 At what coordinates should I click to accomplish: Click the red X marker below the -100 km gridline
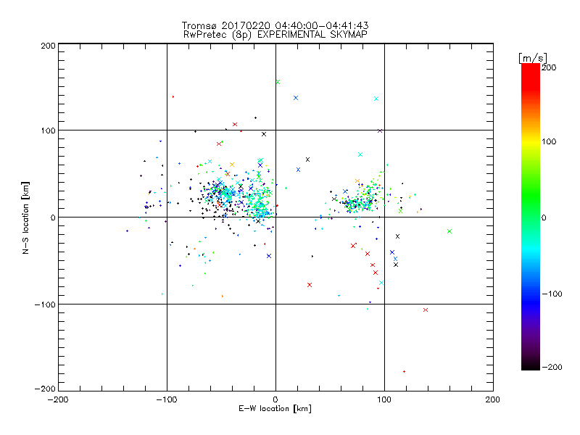426,310
